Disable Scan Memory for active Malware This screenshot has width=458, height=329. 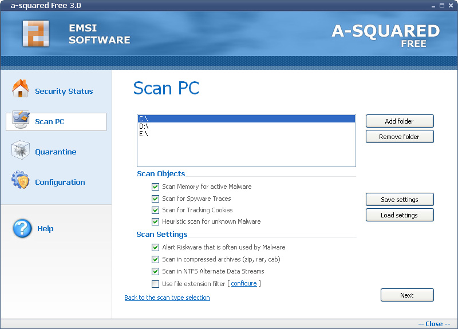(x=155, y=187)
